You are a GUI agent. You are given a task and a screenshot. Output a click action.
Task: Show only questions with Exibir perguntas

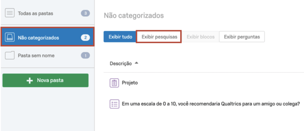[242, 37]
